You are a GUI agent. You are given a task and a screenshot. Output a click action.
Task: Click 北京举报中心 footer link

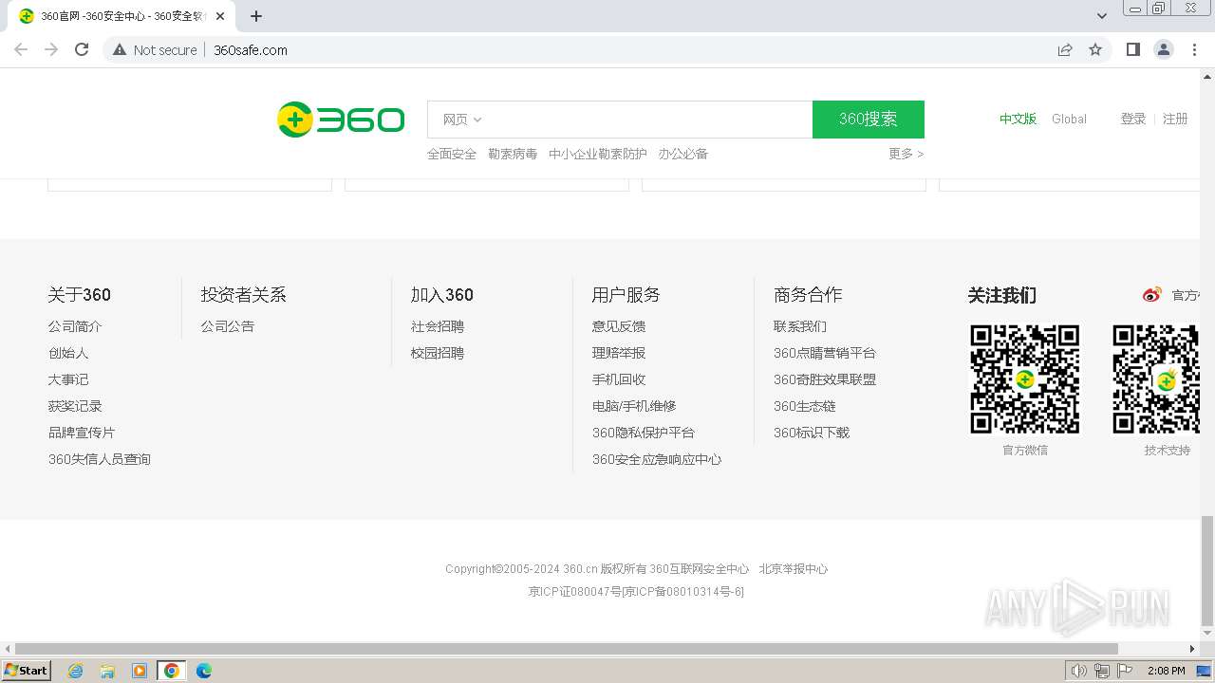[x=794, y=569]
